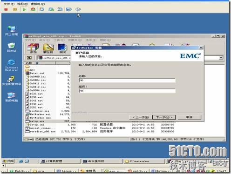Click the WinRAR 测试 (Test) icon
This screenshot has height=174, width=231.
tap(62, 48)
